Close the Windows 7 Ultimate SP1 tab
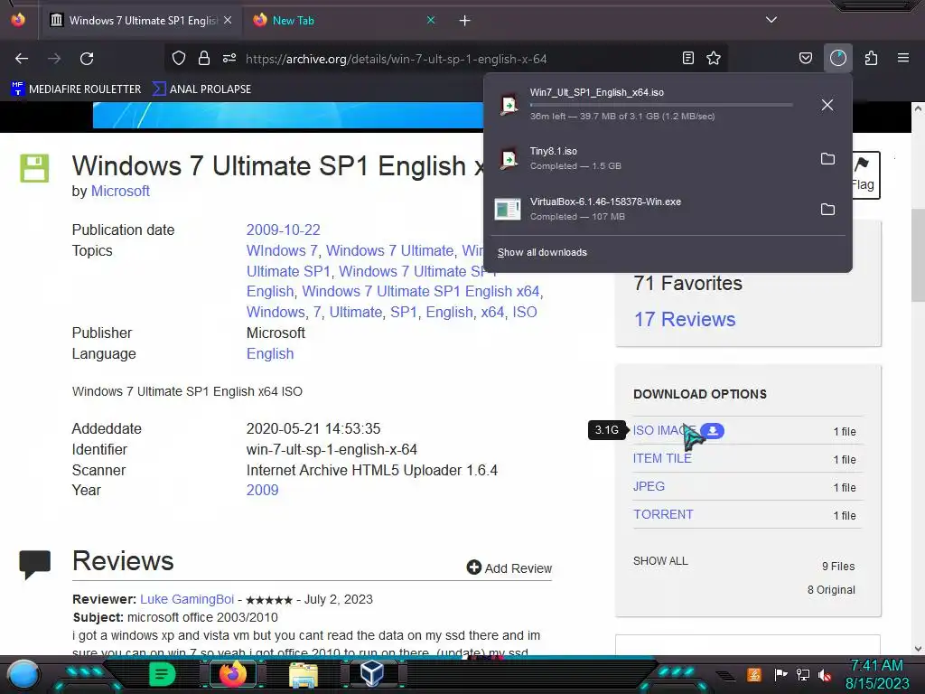The height and width of the screenshot is (694, 925). click(x=228, y=20)
